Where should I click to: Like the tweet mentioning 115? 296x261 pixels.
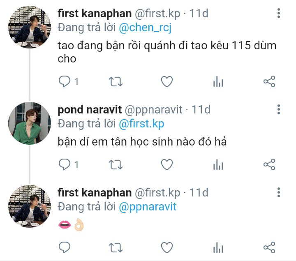click(166, 82)
